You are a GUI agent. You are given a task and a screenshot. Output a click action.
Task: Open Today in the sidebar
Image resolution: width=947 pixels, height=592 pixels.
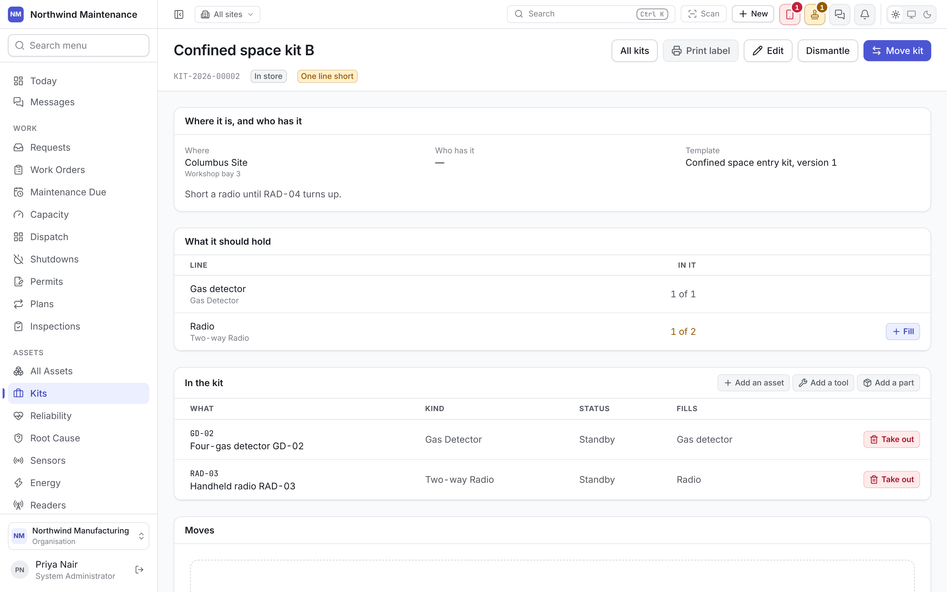[x=78, y=81]
